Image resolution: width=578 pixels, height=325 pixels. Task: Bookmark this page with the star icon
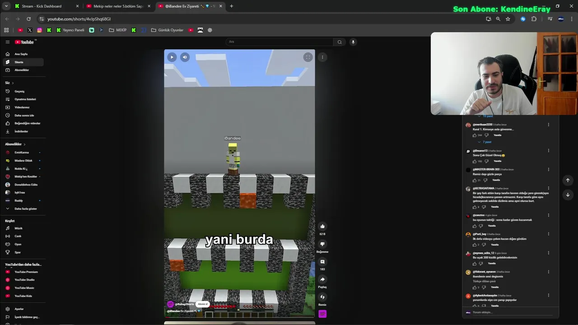pos(508,19)
